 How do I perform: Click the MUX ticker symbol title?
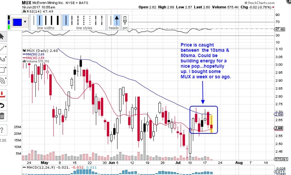(x=25, y=2)
